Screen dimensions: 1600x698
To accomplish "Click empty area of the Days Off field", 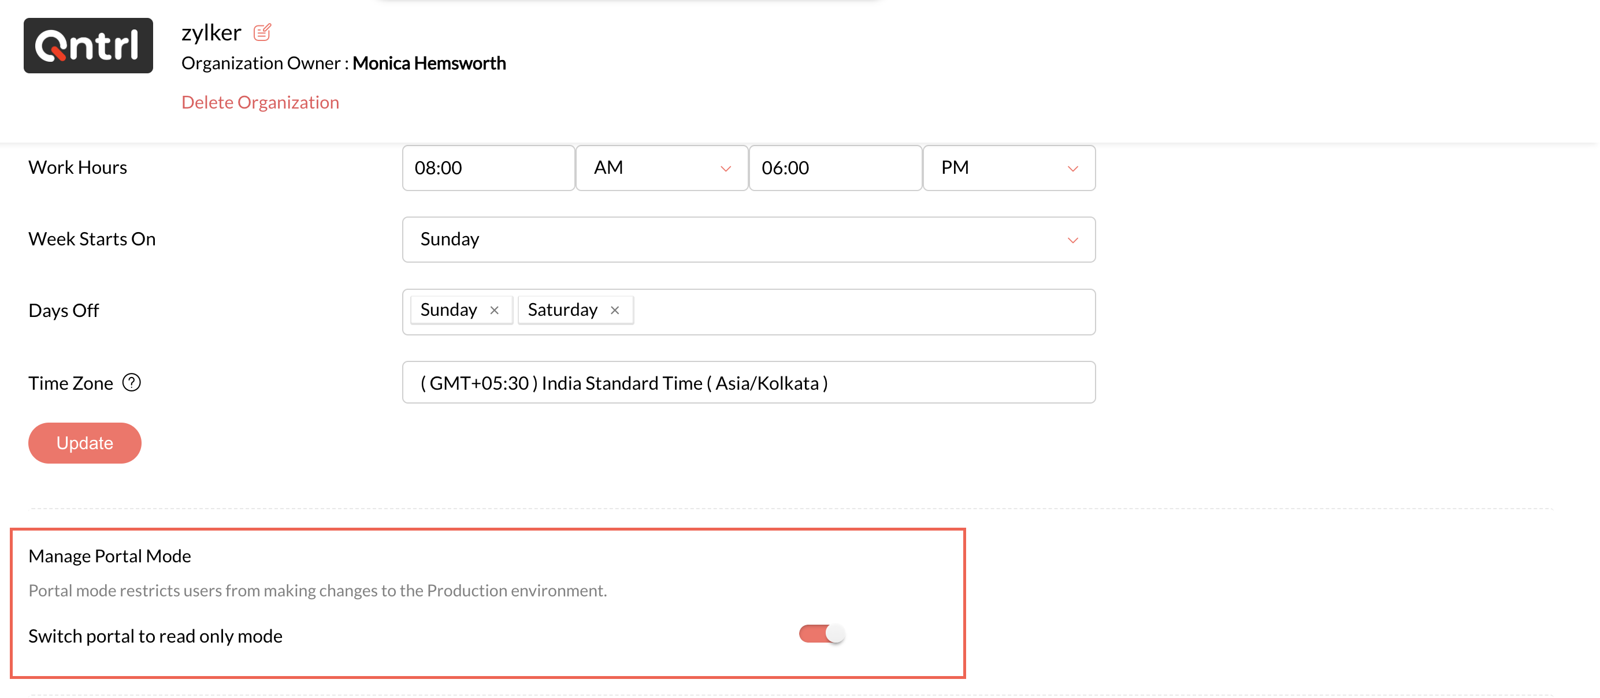I will coord(863,311).
